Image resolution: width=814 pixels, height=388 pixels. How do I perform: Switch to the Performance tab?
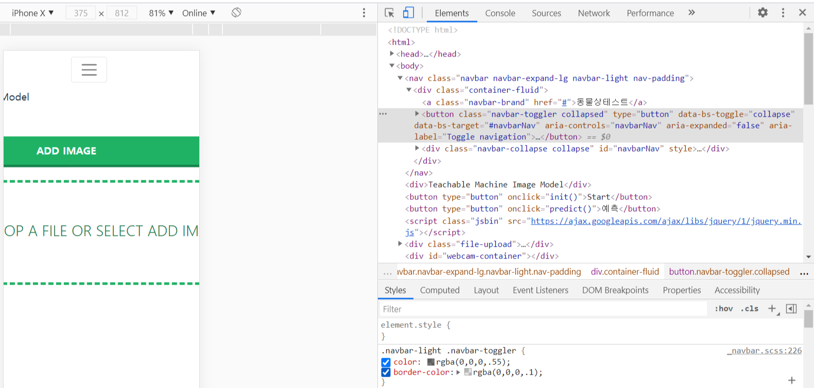650,13
